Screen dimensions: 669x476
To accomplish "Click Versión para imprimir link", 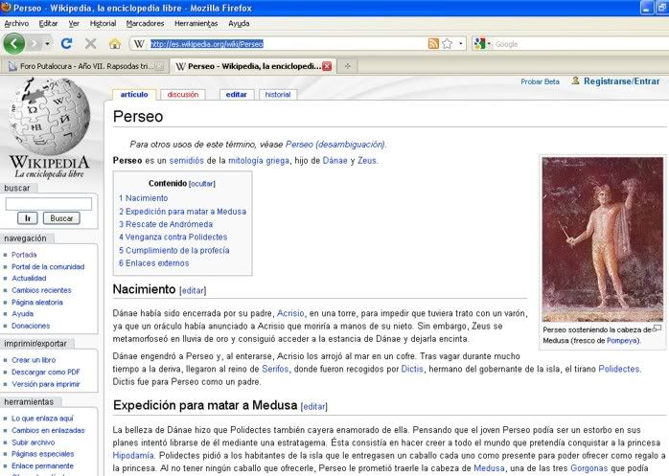I will pos(46,384).
